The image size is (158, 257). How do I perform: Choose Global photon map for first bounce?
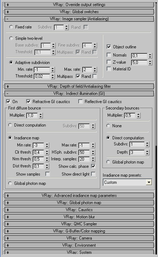[10, 183]
